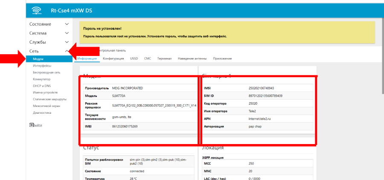Switch to Наведение антенны tab
This screenshot has height=180, width=384.
[x=192, y=58]
